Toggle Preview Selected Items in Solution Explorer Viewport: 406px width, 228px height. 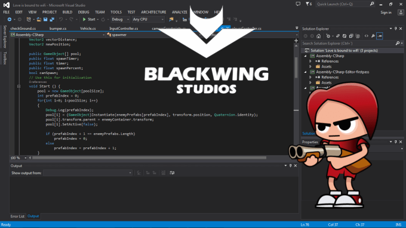(380, 36)
